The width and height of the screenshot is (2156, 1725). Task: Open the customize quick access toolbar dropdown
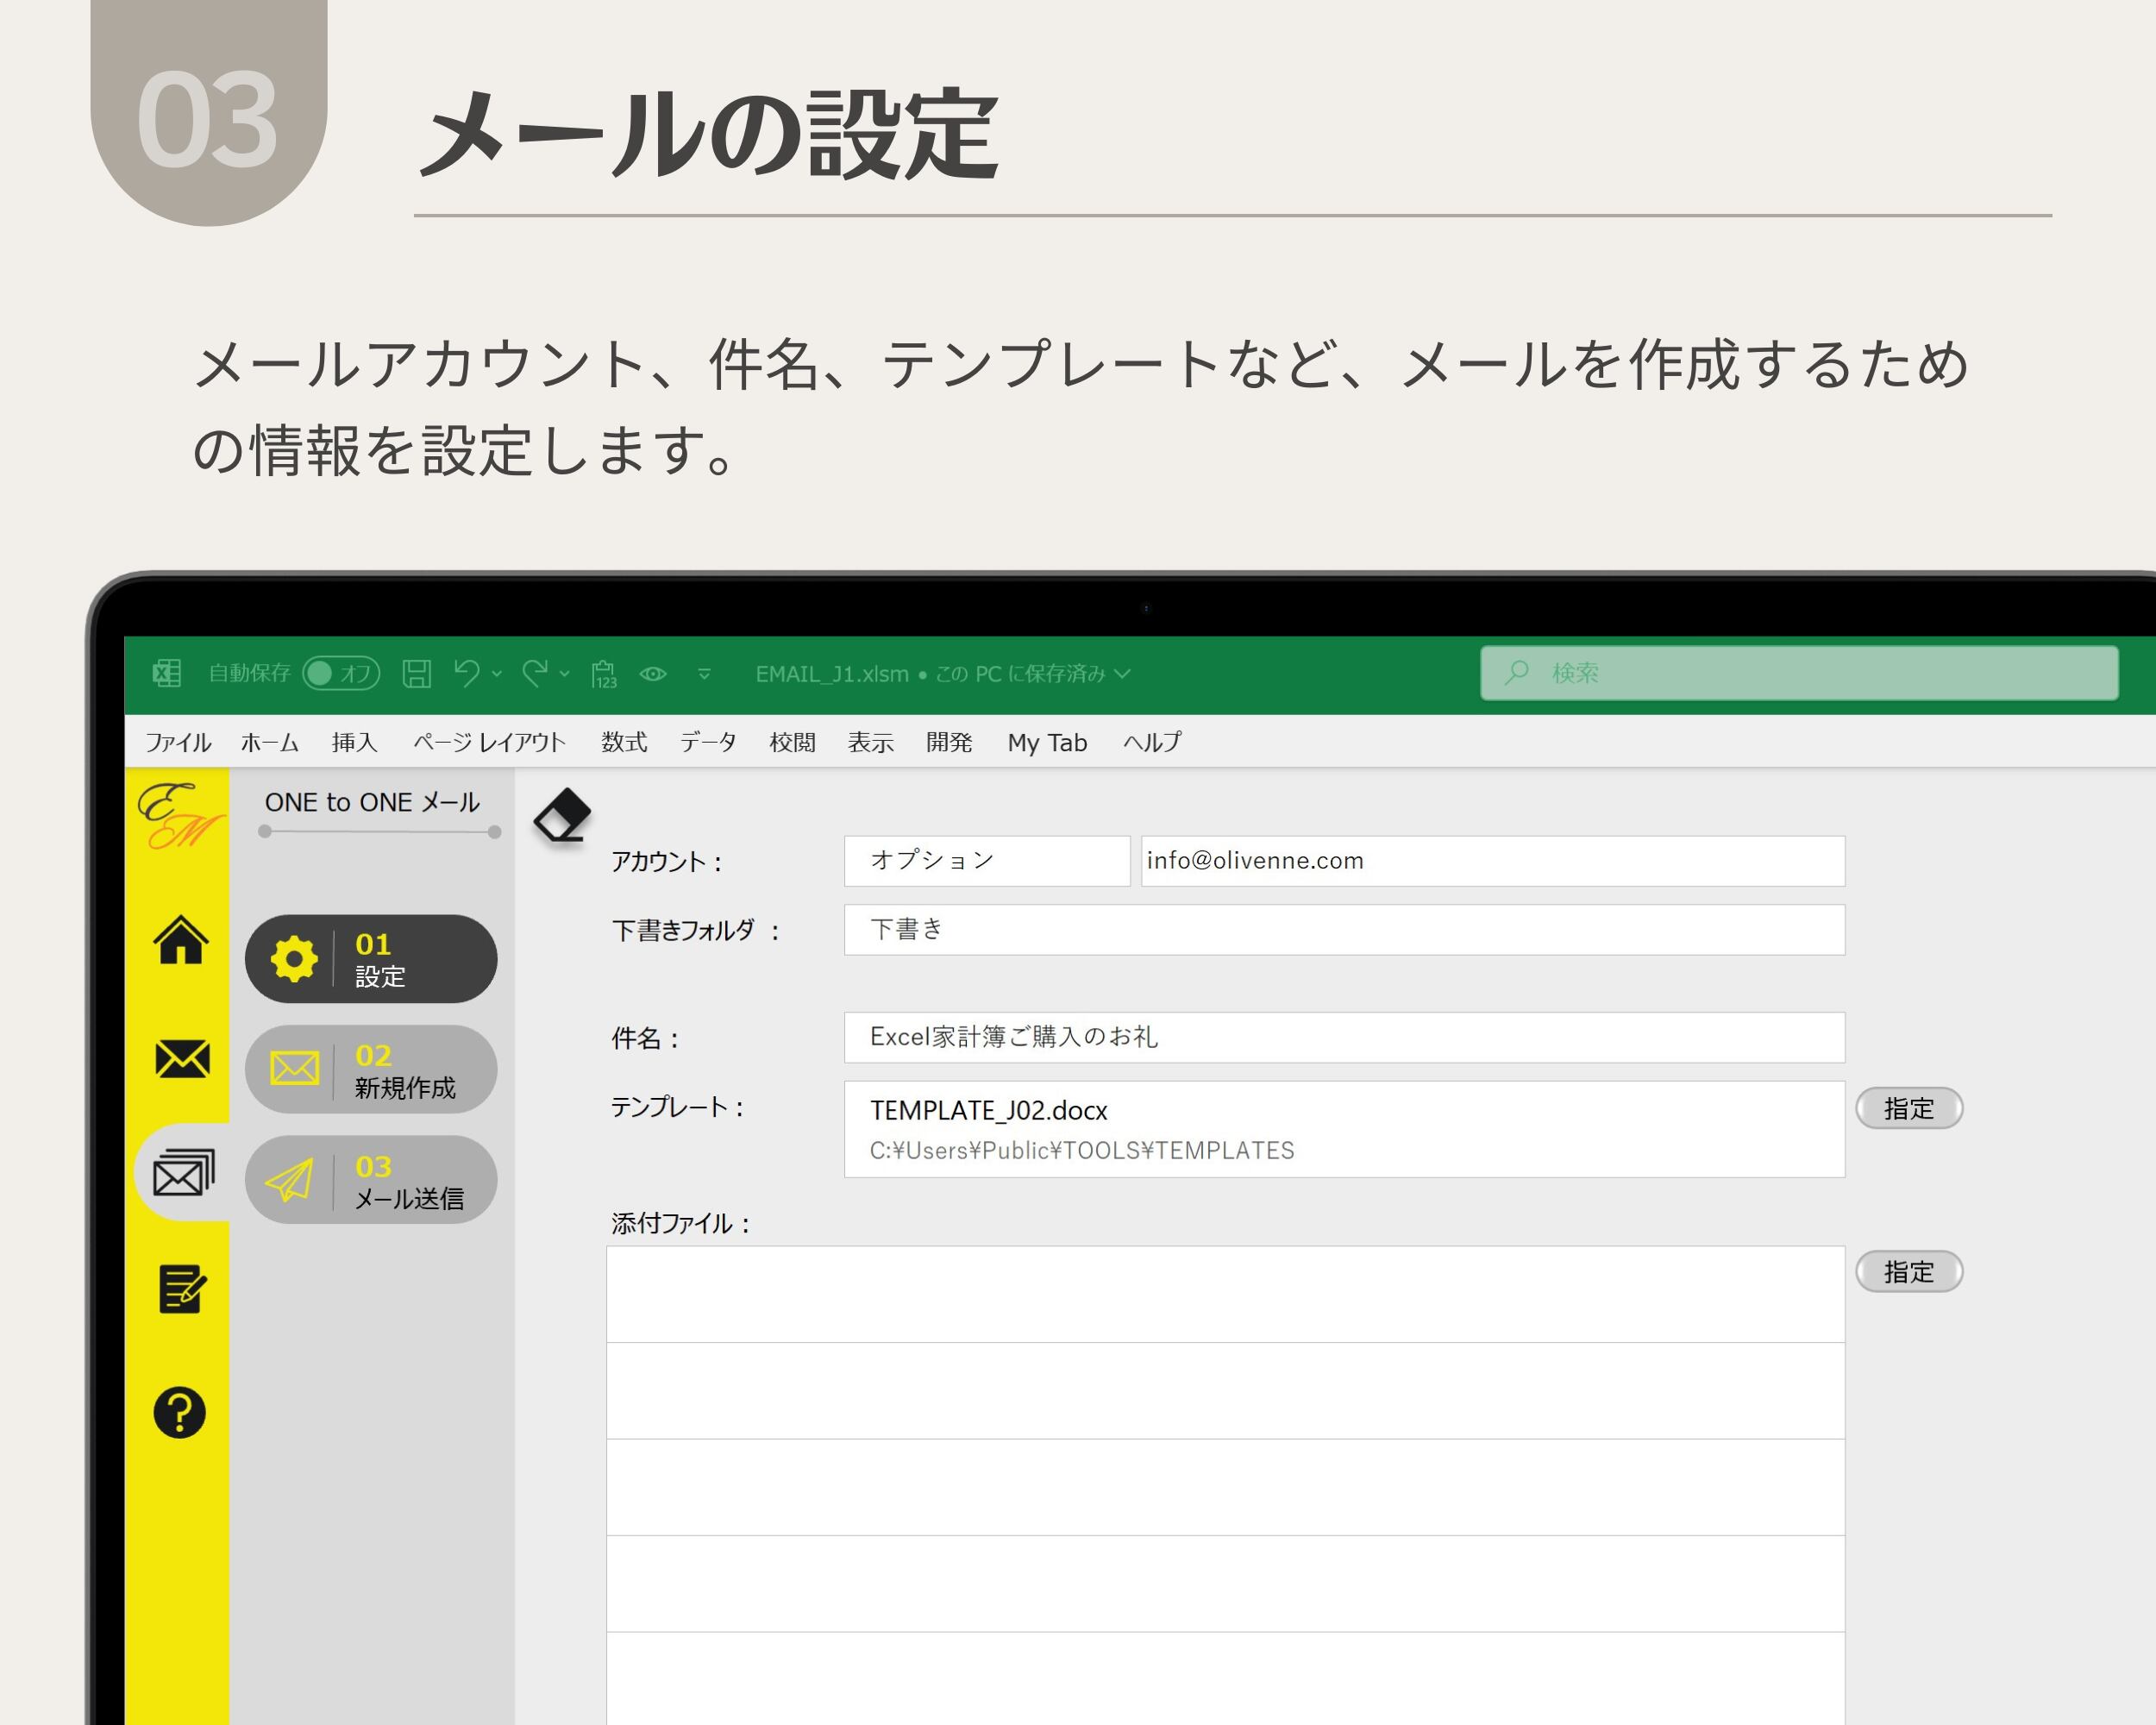click(x=704, y=674)
